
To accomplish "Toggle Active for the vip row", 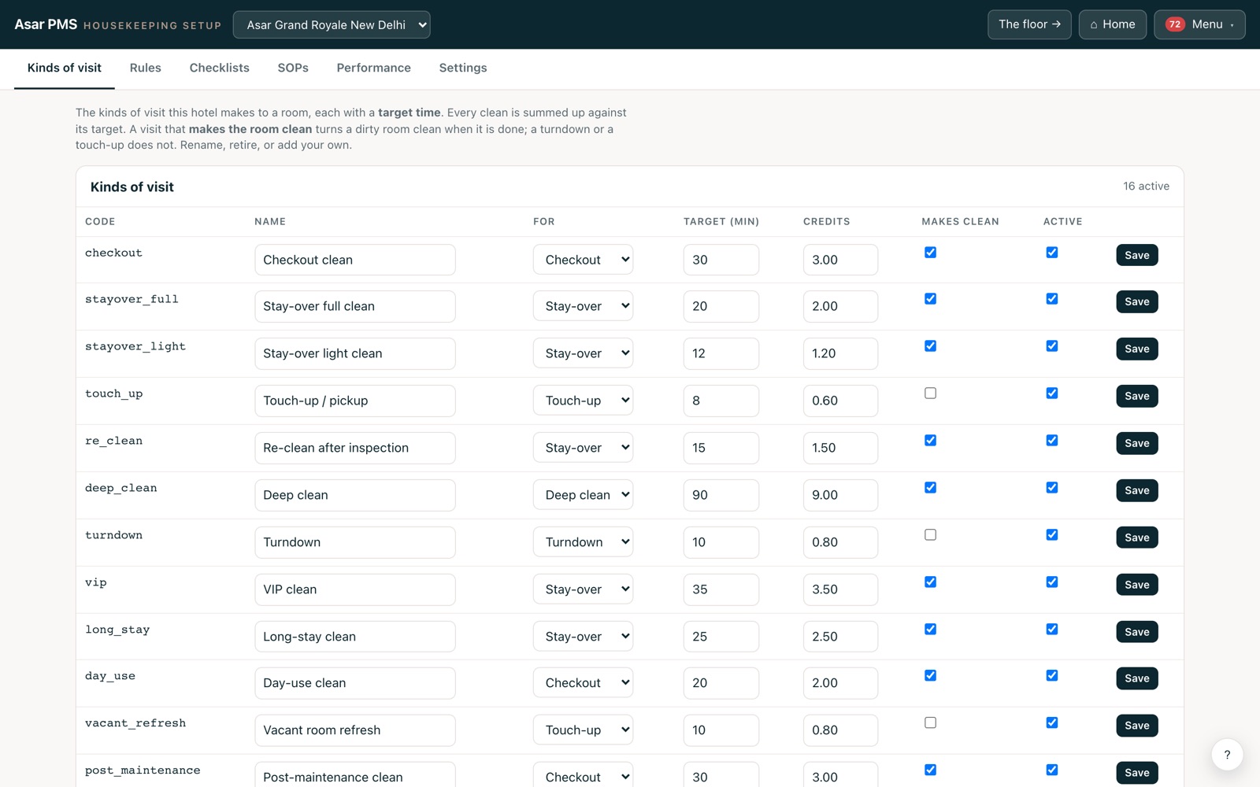I will coord(1051,582).
